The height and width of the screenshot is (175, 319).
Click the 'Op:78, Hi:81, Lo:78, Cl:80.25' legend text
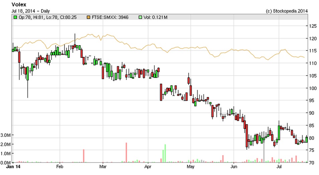(47, 17)
